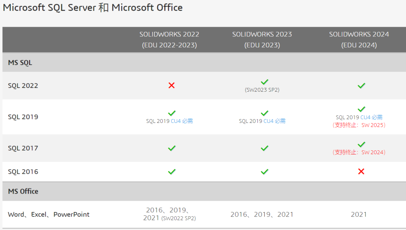Screen dimensions: 406x230
Task: Click the SQL 2019 row label
Action: (23, 117)
